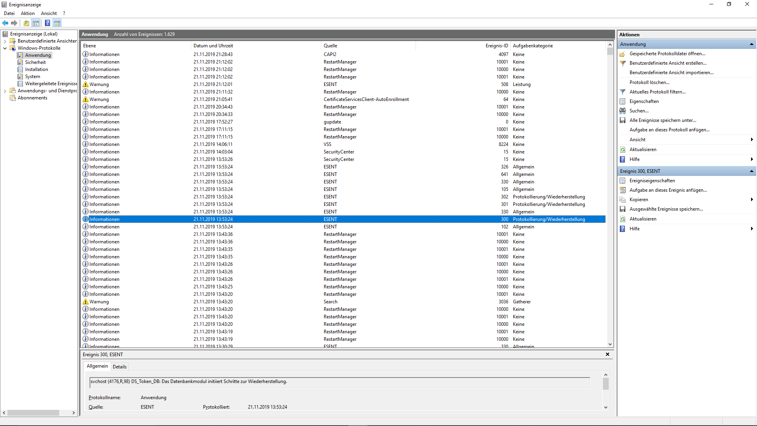Toggle the action pane show/hide toolbar button
Image resolution: width=757 pixels, height=426 pixels.
click(x=57, y=23)
